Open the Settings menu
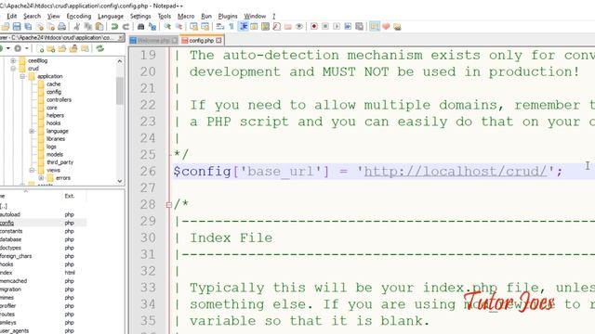Image resolution: width=595 pixels, height=334 pixels. pyautogui.click(x=140, y=17)
